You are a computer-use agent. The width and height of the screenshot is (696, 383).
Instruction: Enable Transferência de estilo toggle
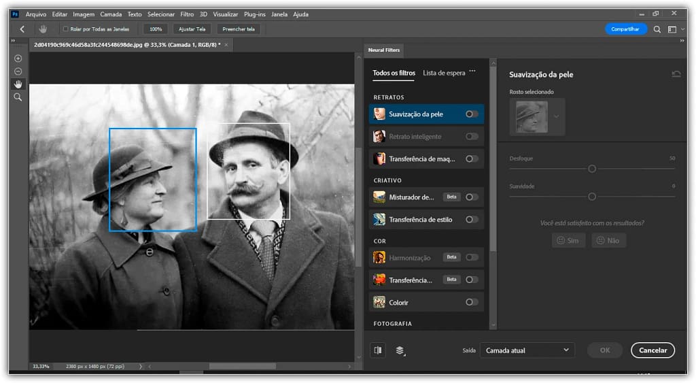pyautogui.click(x=472, y=220)
